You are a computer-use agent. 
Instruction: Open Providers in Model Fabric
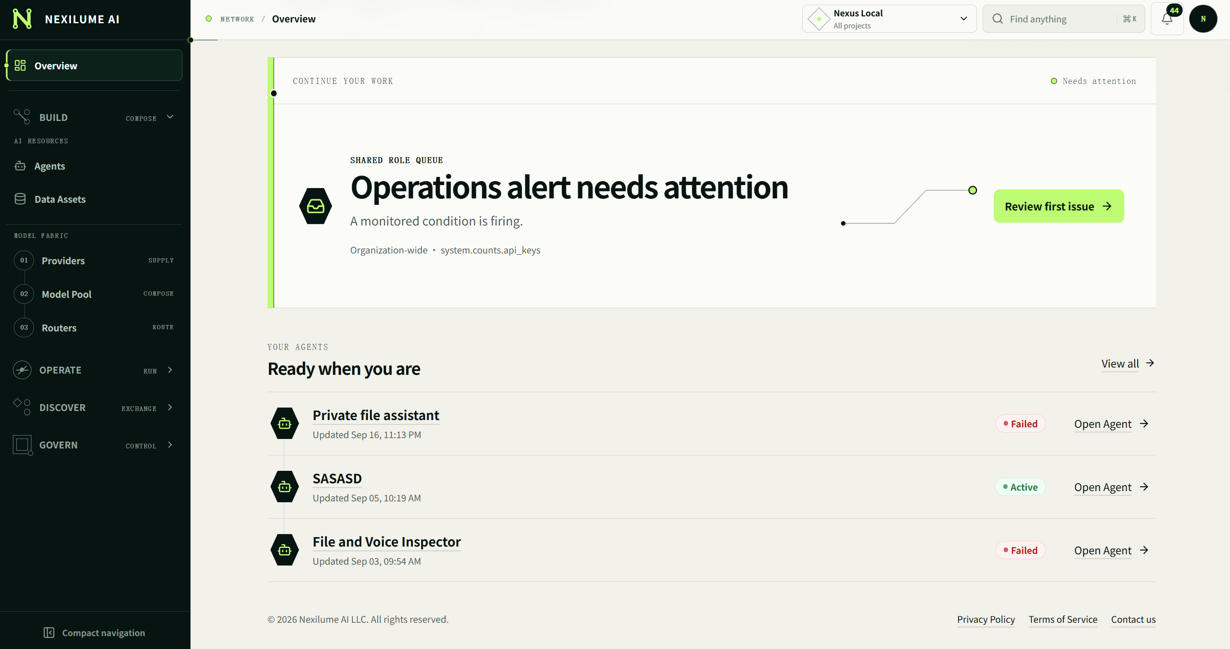tap(95, 261)
